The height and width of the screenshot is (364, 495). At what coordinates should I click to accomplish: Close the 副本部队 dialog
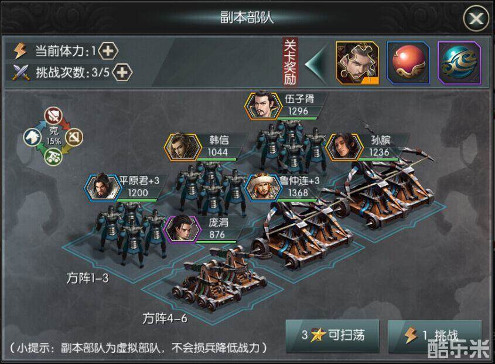pyautogui.click(x=476, y=18)
